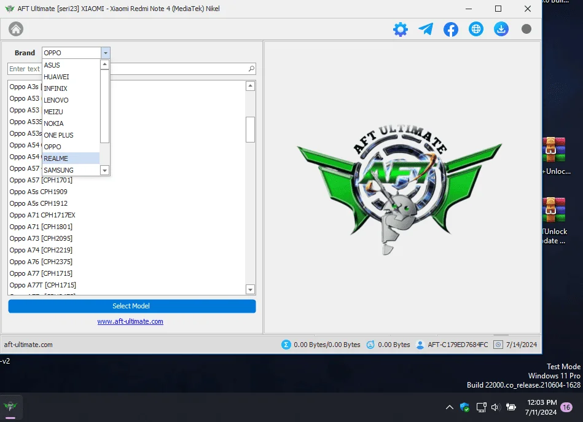Open the settings gear icon

[401, 29]
